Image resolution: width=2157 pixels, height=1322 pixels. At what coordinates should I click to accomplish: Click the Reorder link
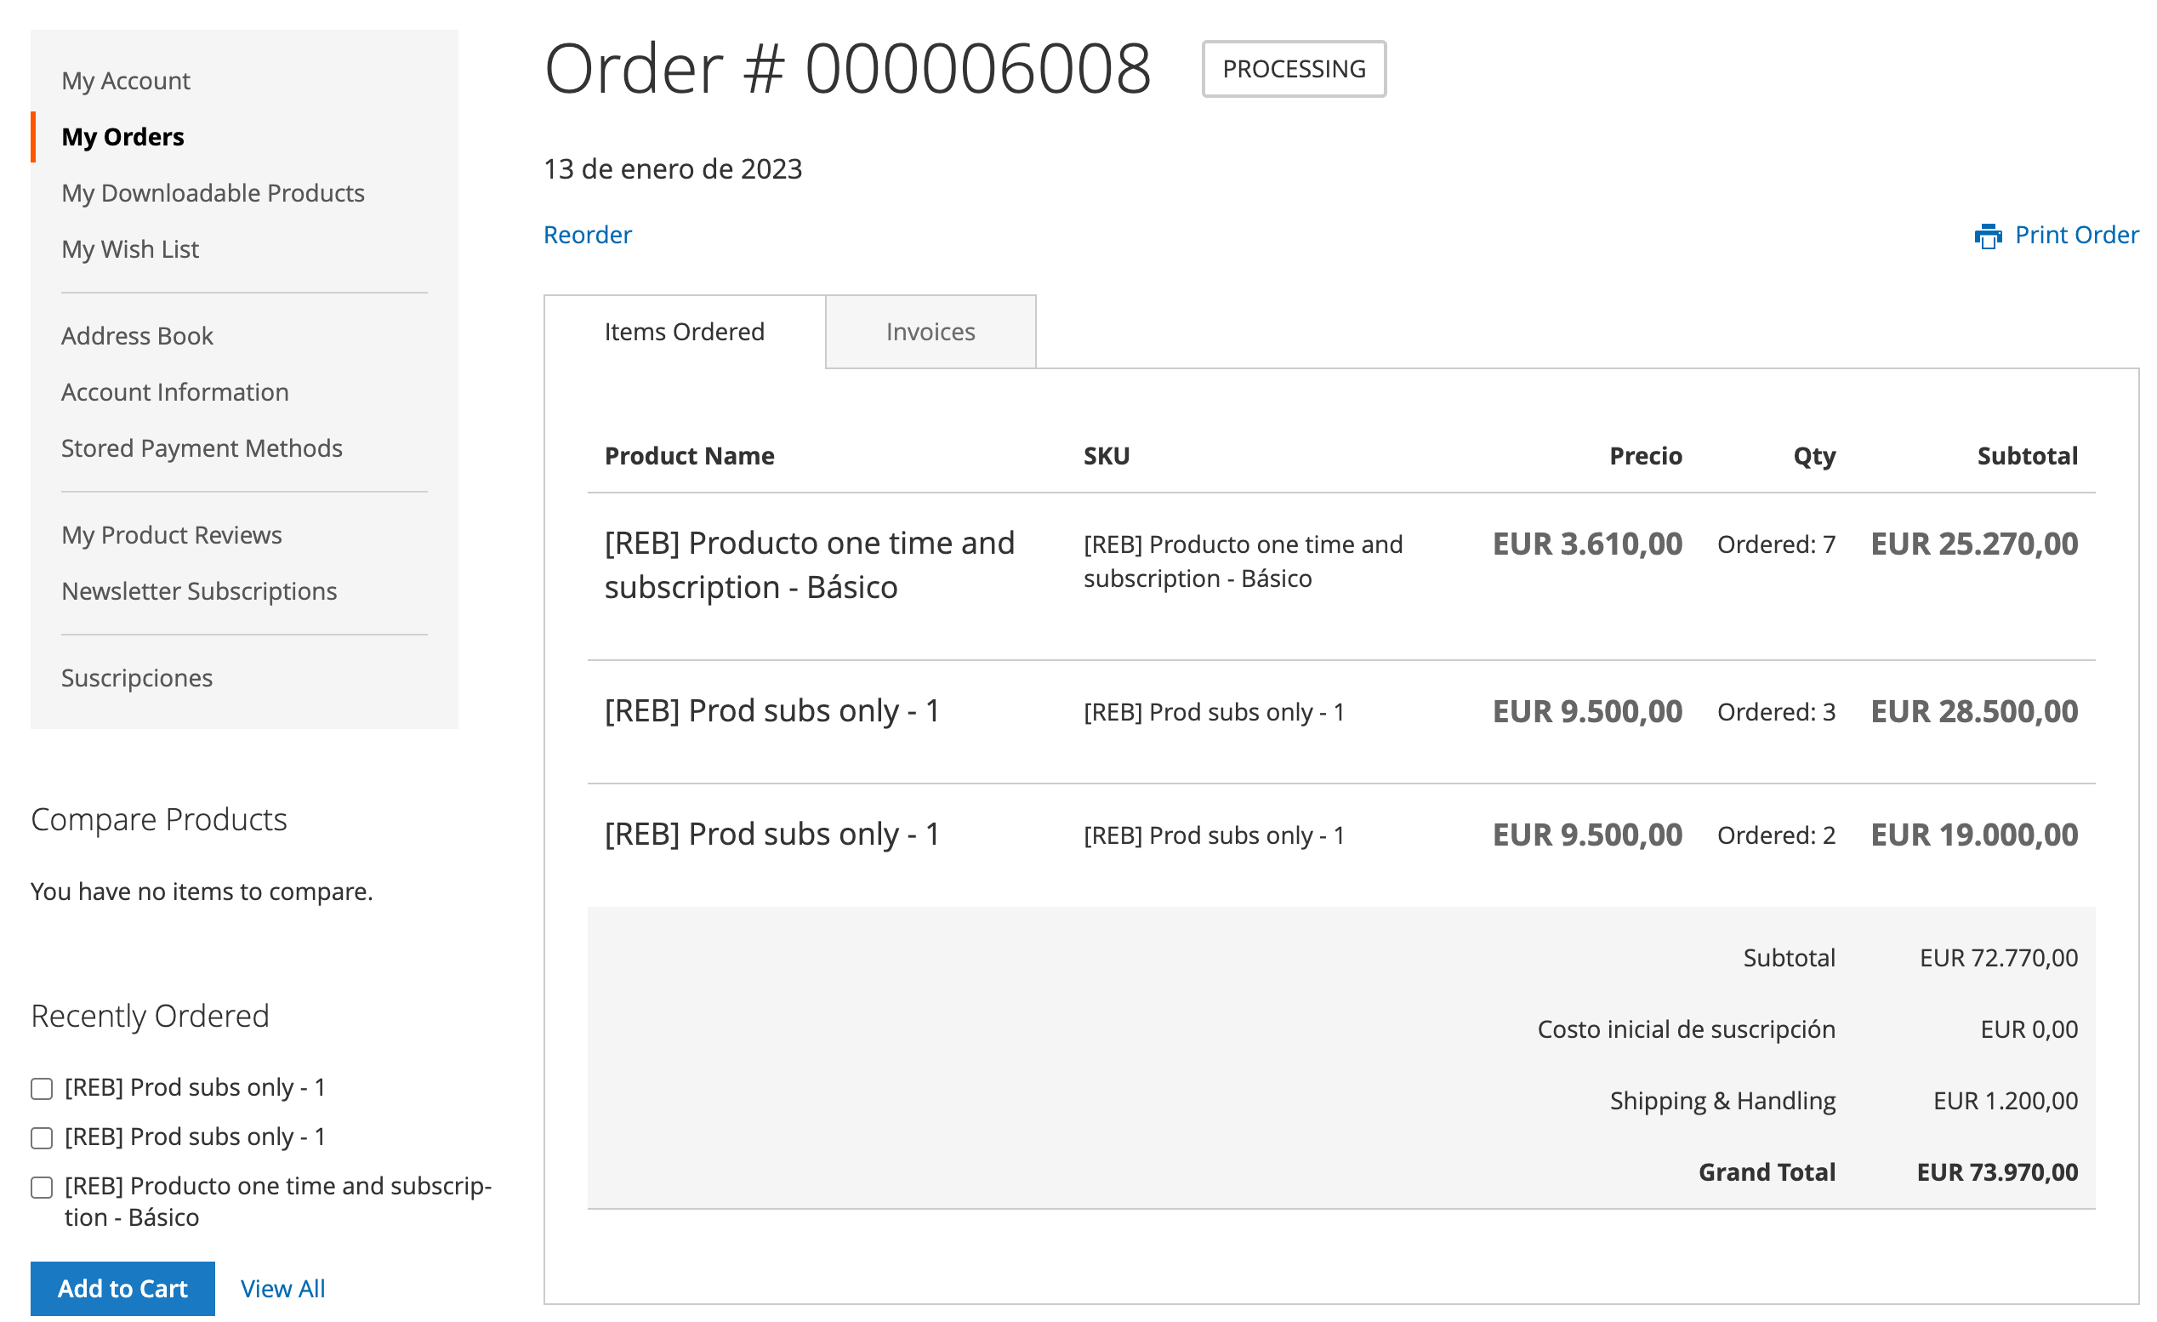pos(587,235)
